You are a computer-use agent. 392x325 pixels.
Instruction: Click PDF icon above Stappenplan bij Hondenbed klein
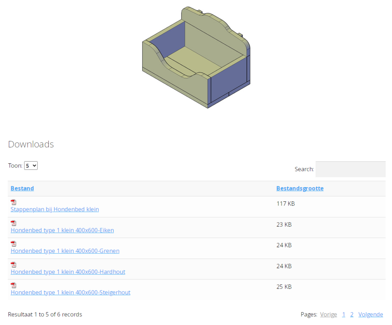point(13,202)
